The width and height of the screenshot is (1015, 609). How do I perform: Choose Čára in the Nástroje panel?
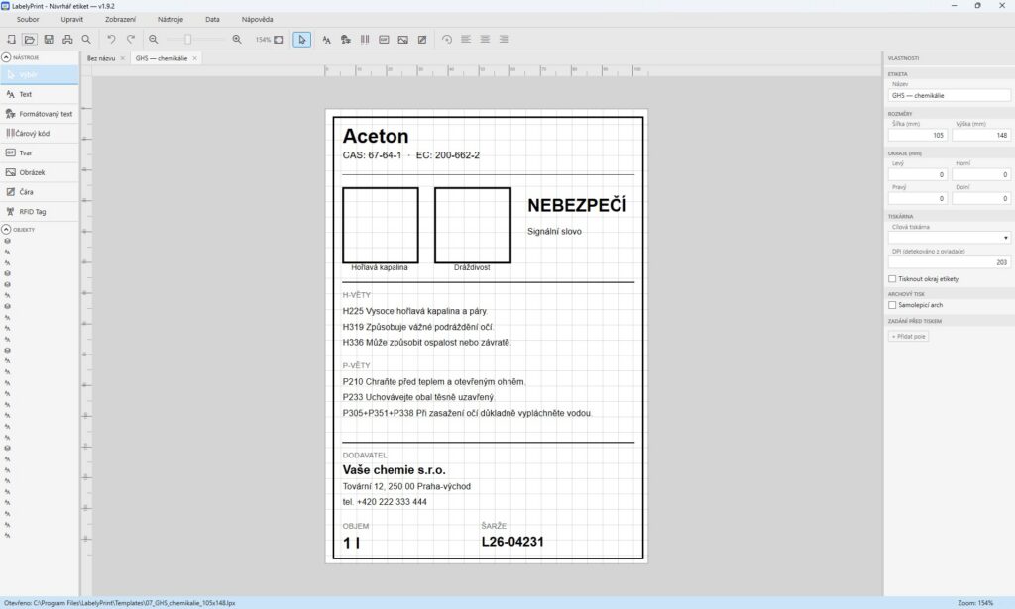[x=40, y=192]
